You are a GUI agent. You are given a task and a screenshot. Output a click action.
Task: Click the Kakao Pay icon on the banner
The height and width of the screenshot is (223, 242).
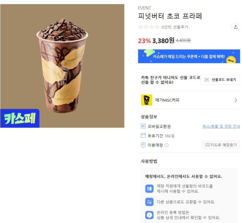231,60
